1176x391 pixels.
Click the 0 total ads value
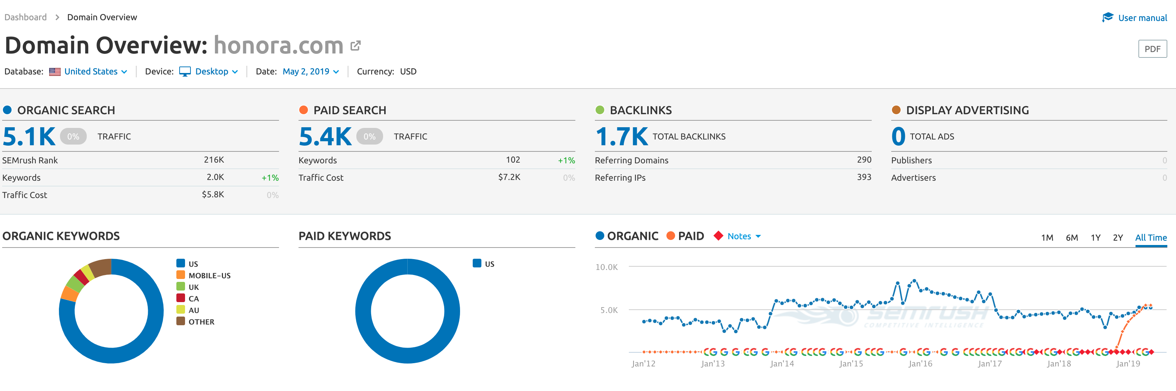pyautogui.click(x=898, y=137)
